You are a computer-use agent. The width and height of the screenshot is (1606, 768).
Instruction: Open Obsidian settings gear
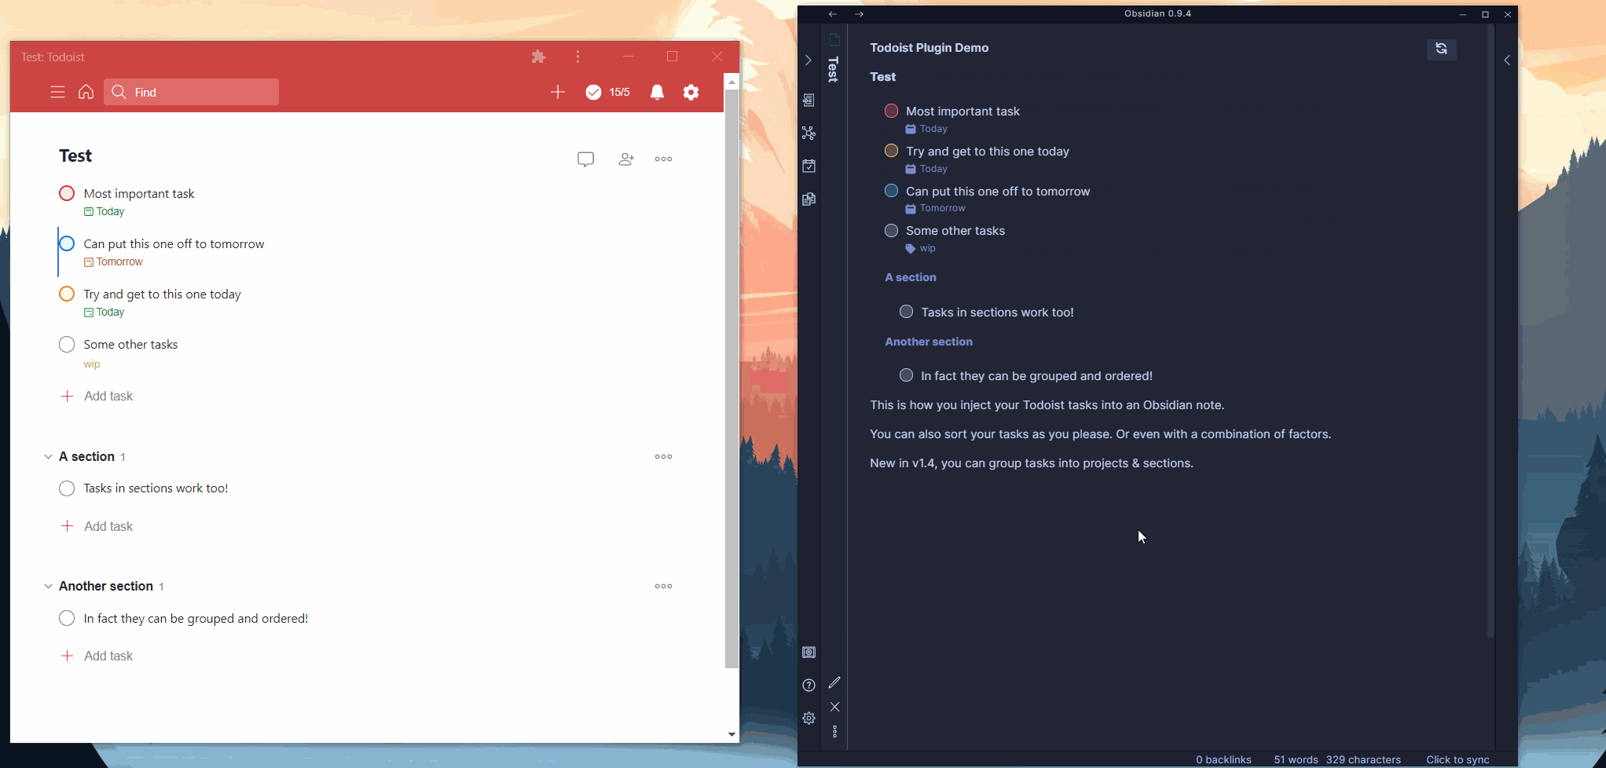(808, 718)
